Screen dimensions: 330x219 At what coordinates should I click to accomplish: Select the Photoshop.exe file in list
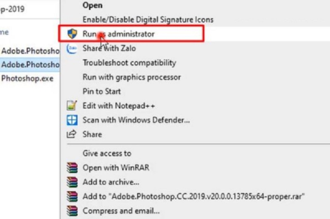(27, 78)
